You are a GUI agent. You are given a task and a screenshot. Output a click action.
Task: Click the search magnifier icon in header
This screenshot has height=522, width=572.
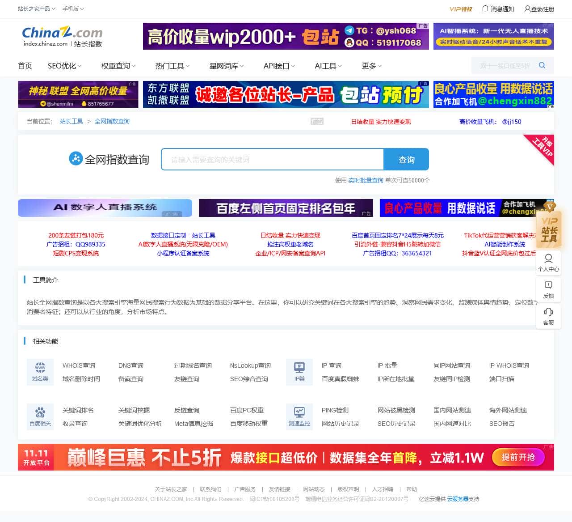click(542, 65)
